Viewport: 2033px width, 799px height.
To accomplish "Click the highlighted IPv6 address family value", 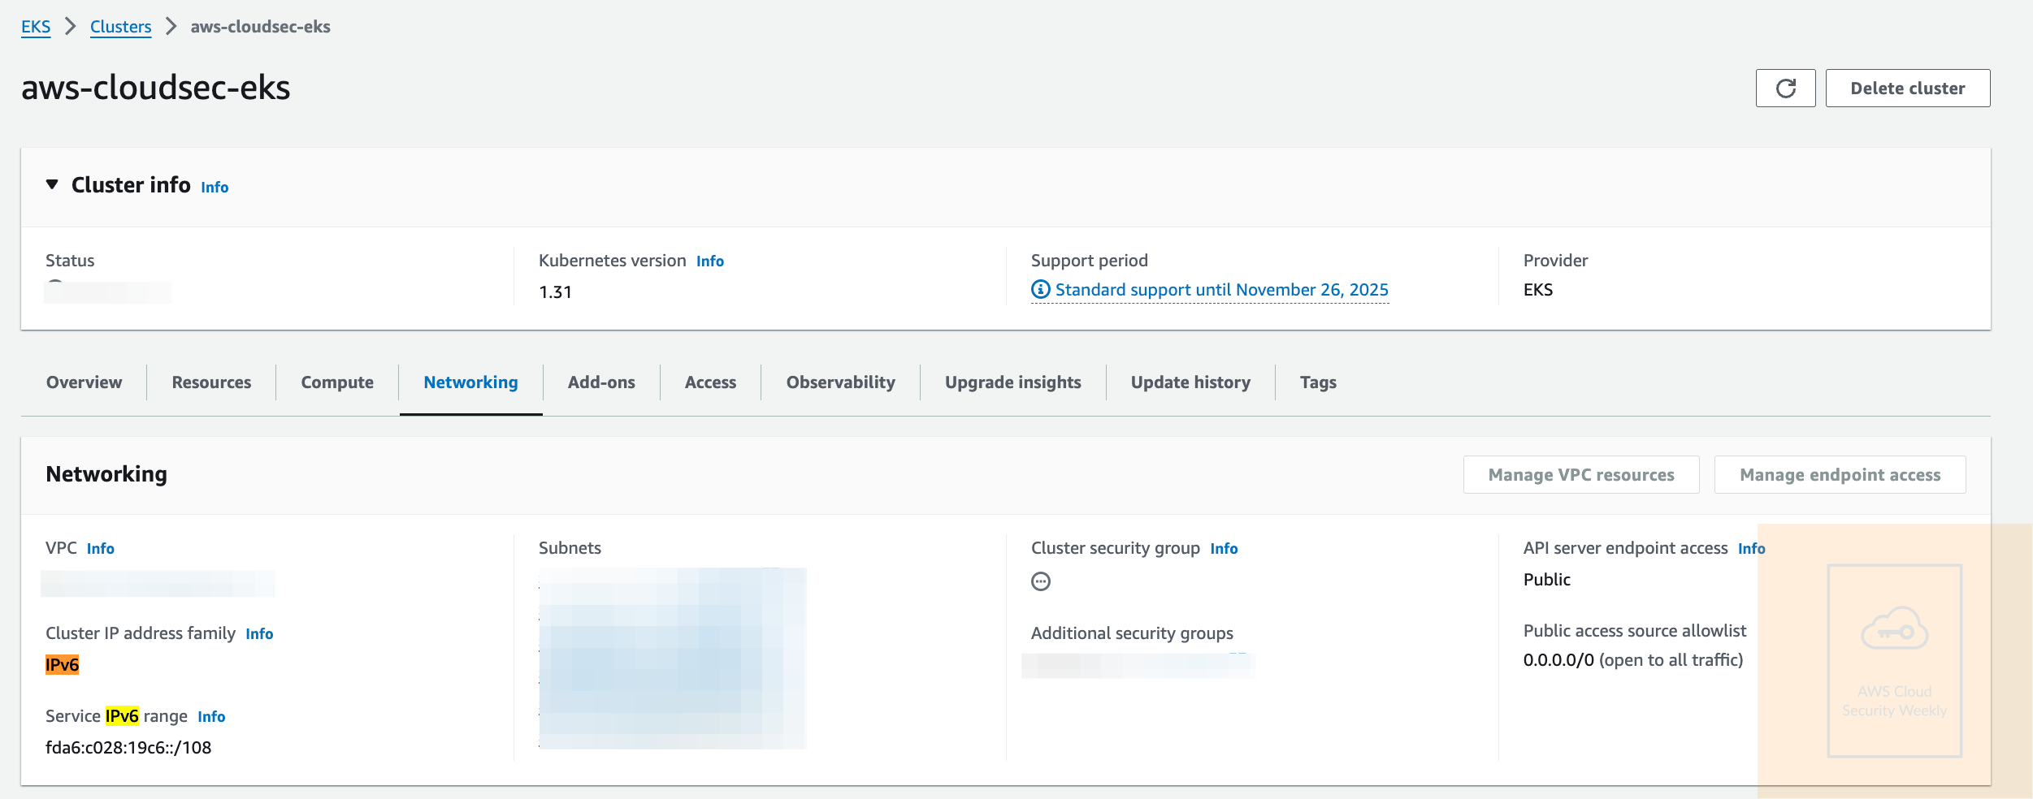I will [62, 665].
